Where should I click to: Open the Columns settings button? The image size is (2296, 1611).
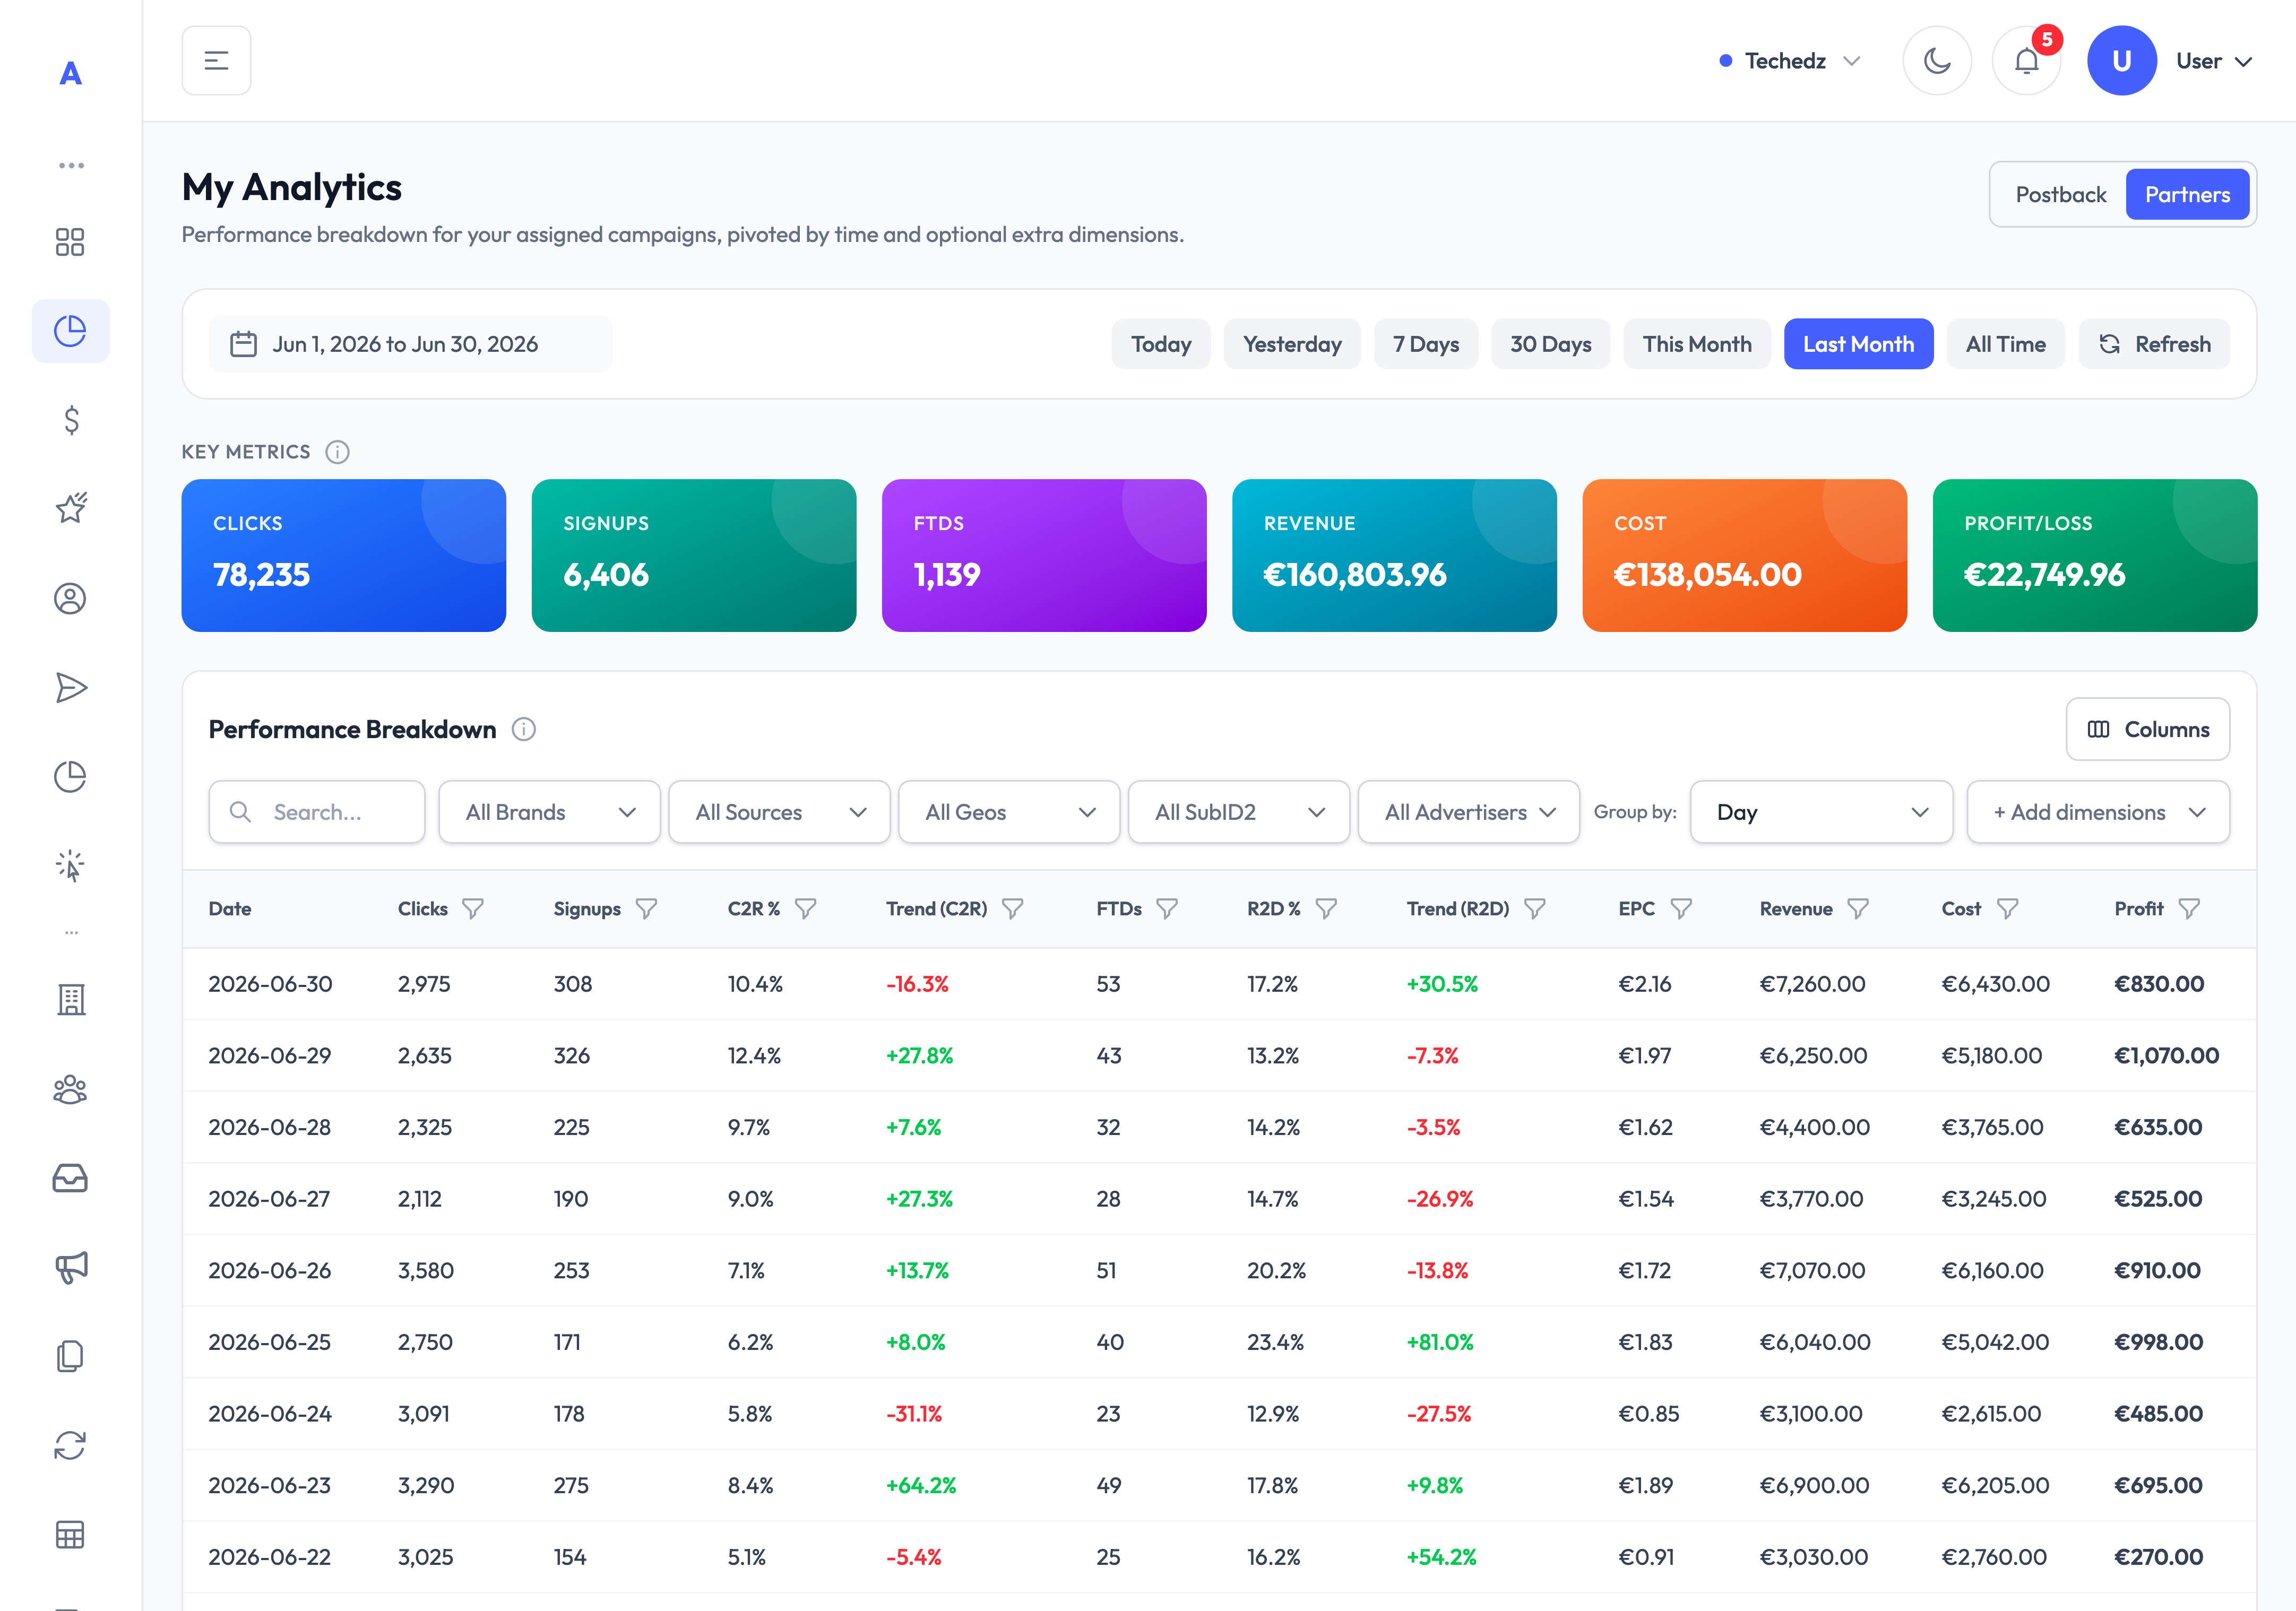coord(2148,729)
